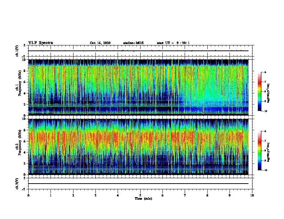Click the "2" tick on the Time axis
This screenshot has width=284, height=219.
pyautogui.click(x=73, y=195)
